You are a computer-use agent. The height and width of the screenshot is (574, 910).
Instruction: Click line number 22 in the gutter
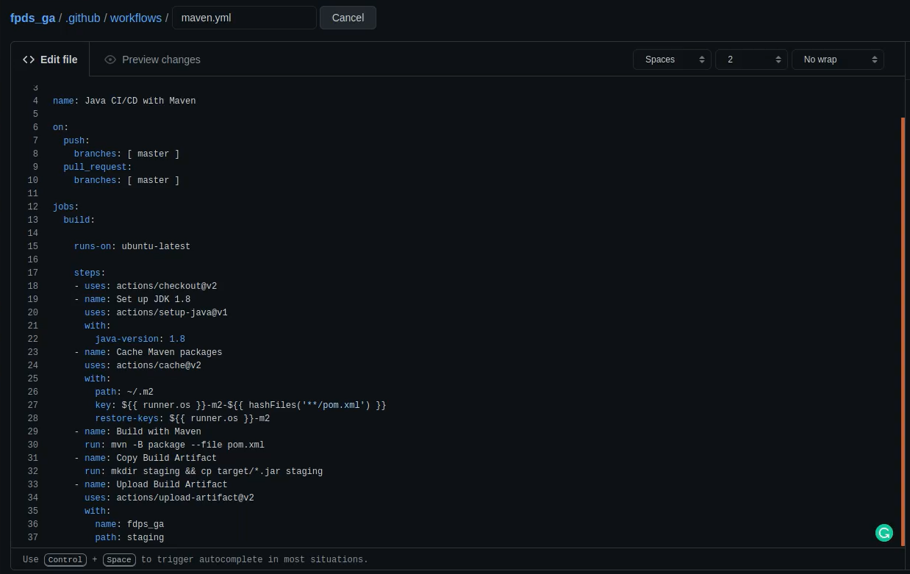[x=32, y=339]
